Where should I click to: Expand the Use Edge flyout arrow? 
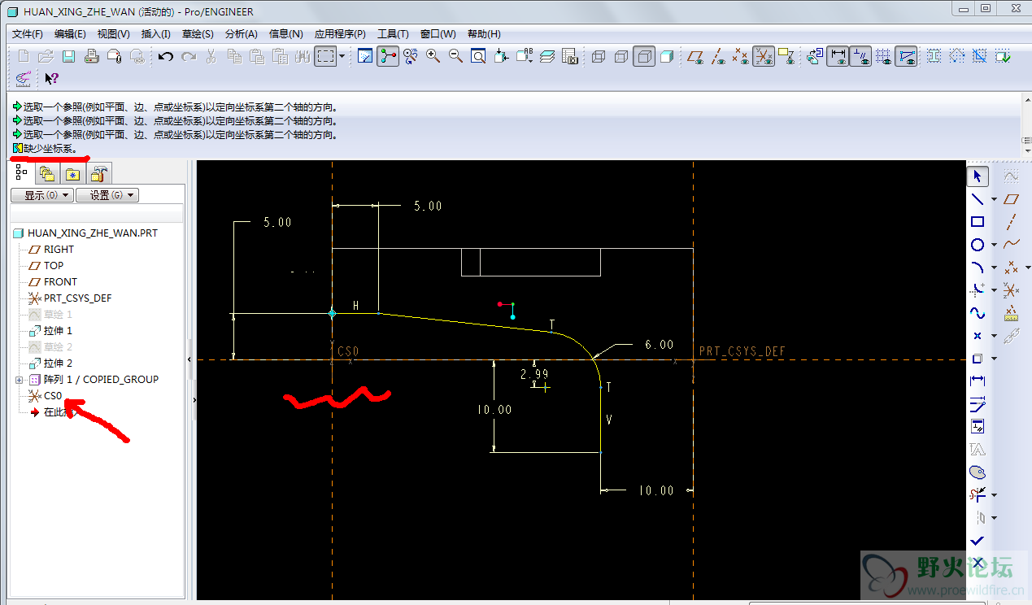(x=994, y=359)
